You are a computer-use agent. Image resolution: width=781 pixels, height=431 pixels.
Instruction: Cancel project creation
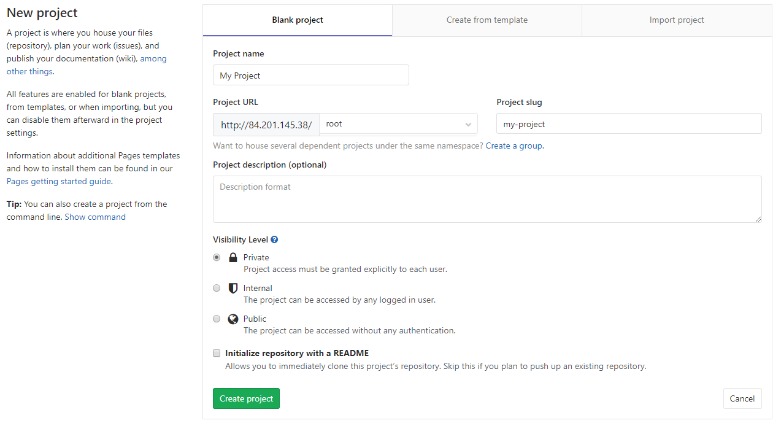click(x=742, y=398)
